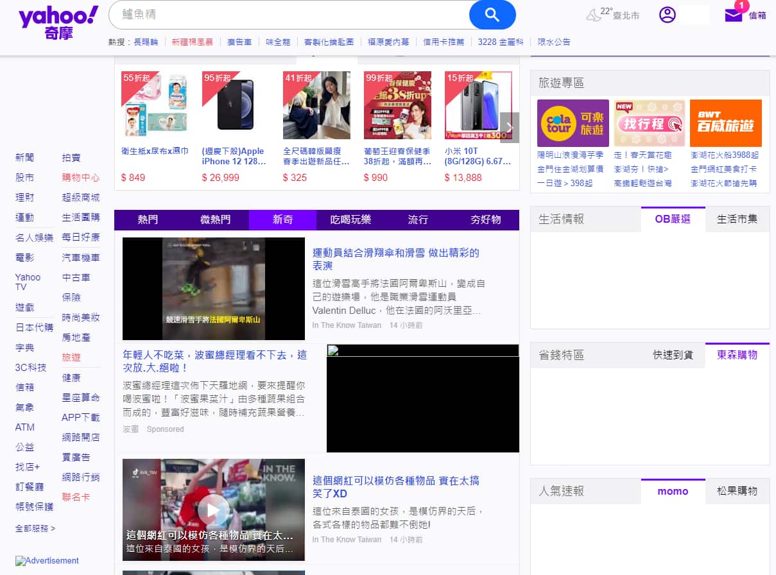The image size is (776, 575).
Task: Switch to the 生活市集 tab
Action: point(737,219)
